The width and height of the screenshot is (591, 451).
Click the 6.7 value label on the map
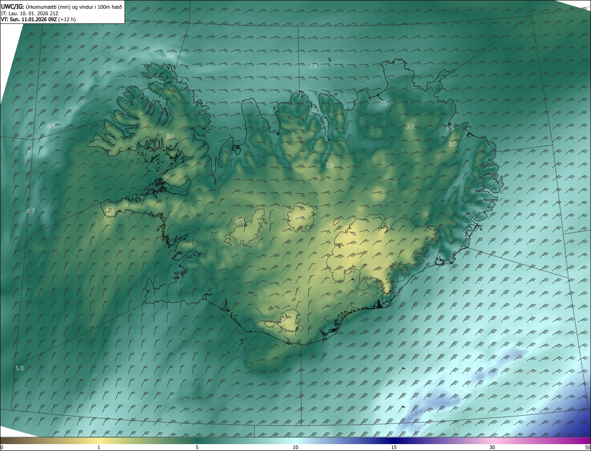click(x=31, y=211)
